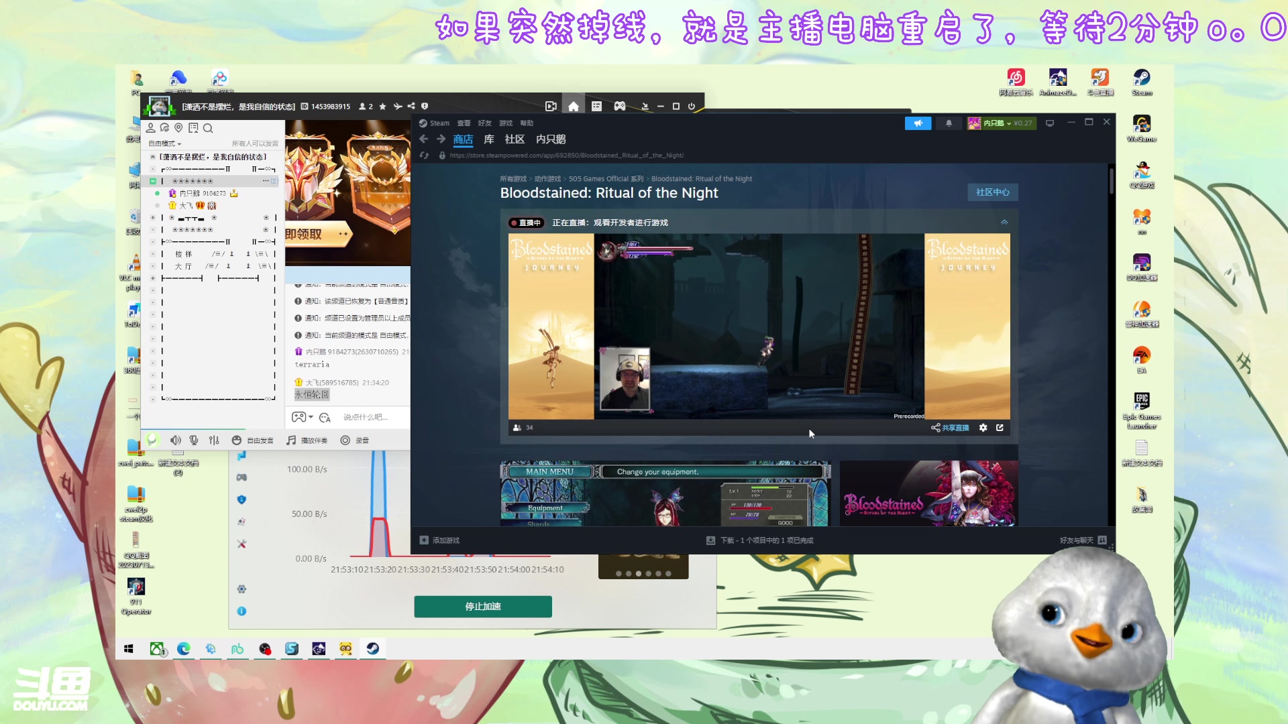Screen dimensions: 1288x724
Task: Start YY recording with 录音 button
Action: [x=355, y=440]
